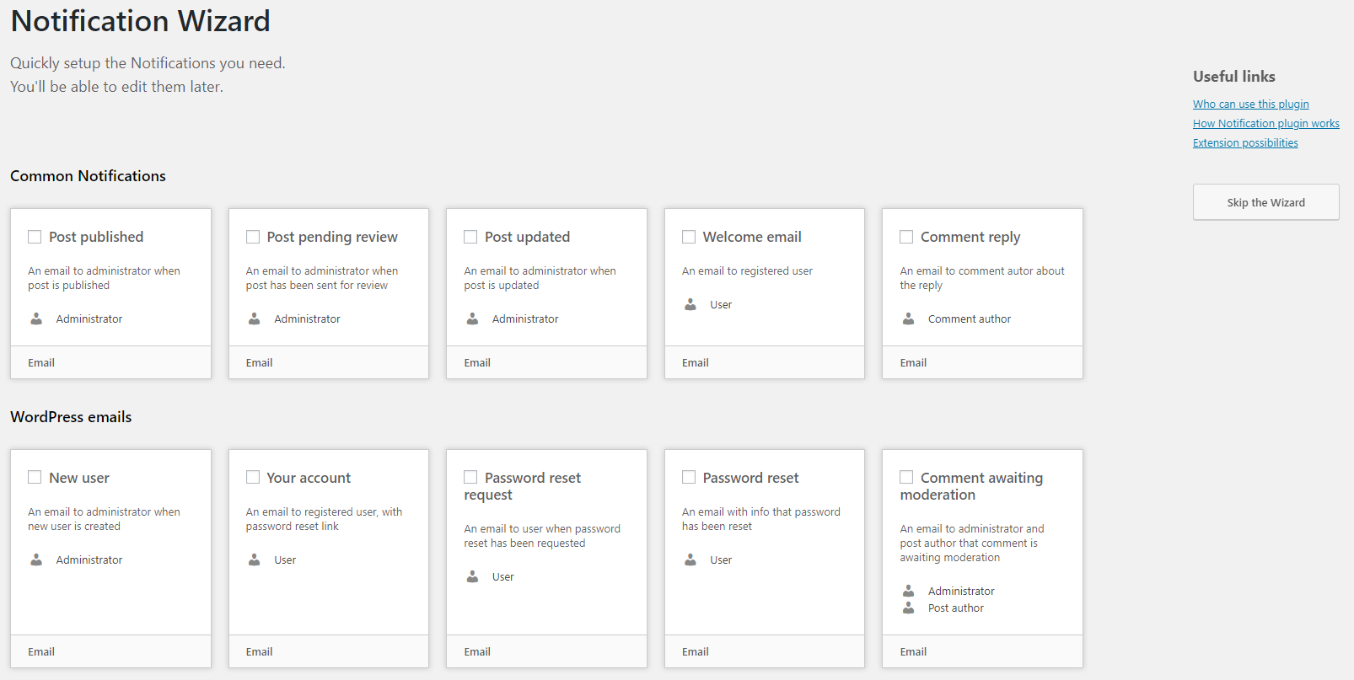1354x680 pixels.
Task: Click the Post updated card title
Action: tap(527, 237)
